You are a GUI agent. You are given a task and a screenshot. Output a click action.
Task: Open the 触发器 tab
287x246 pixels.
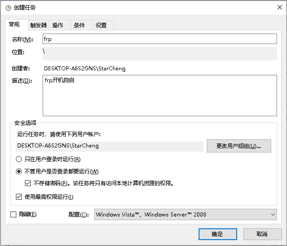click(x=39, y=25)
